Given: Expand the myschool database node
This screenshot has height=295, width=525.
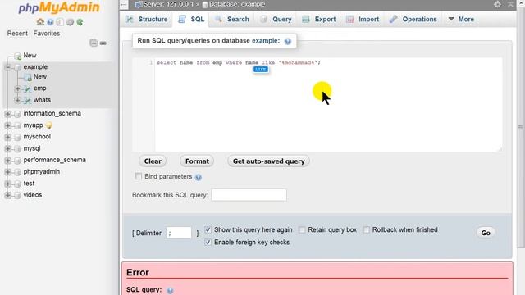Looking at the screenshot, I should (7, 137).
